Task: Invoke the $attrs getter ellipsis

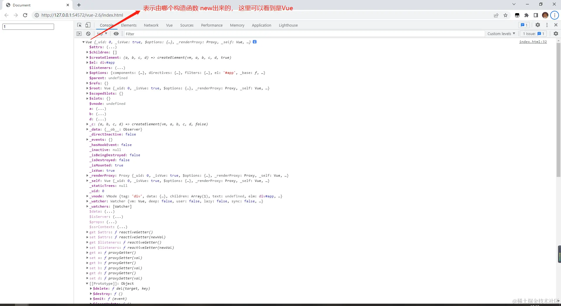Action: point(111,47)
